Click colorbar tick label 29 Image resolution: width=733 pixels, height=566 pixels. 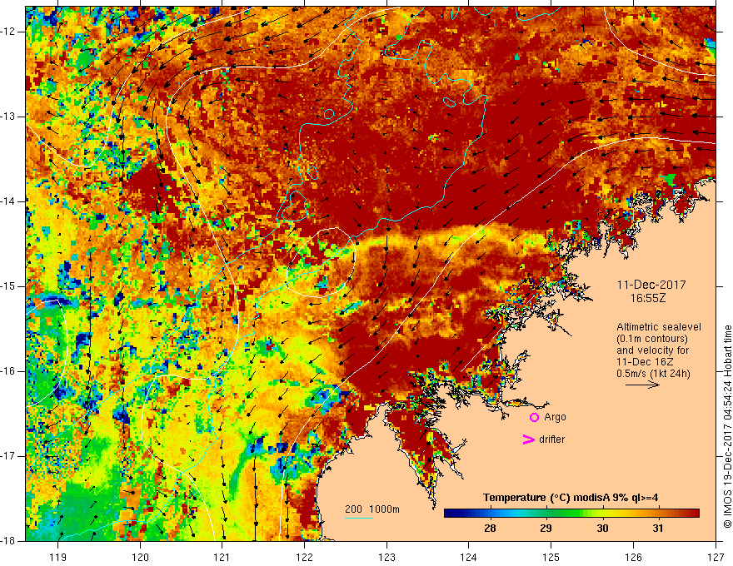coord(546,529)
